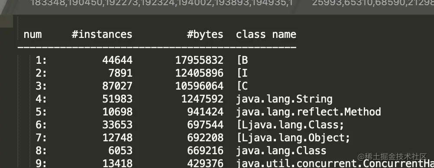
Task: Click row number "6:"
Action: tap(41, 125)
